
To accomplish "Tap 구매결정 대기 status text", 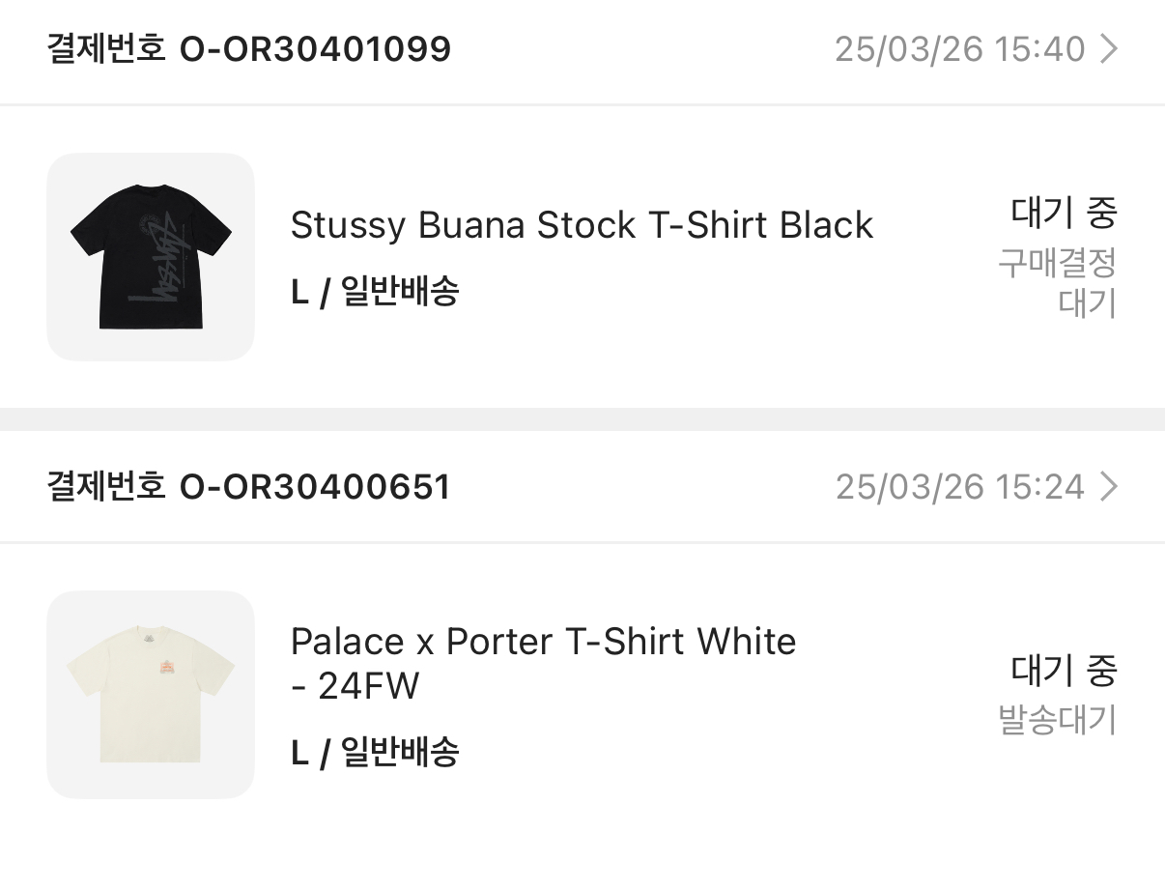I will [x=1058, y=282].
